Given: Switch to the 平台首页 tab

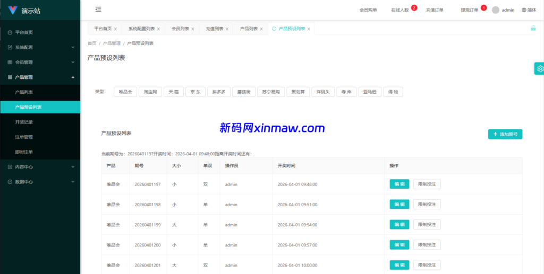Looking at the screenshot, I should pos(103,29).
